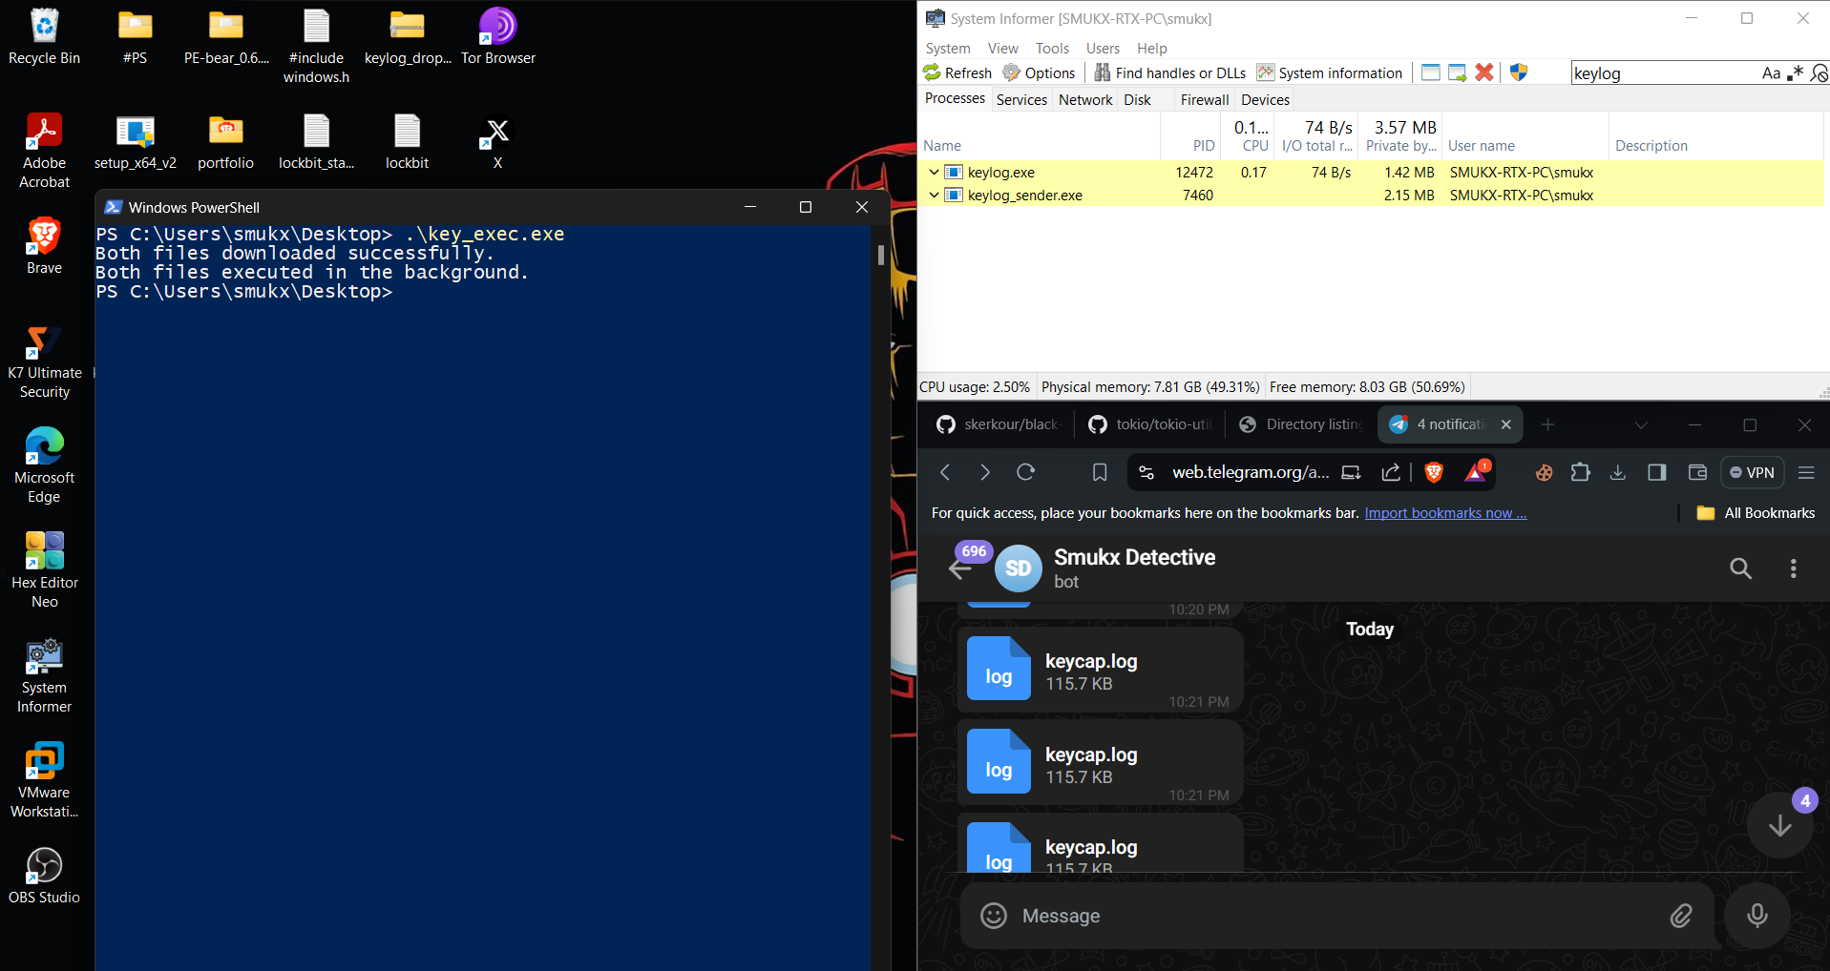
Task: Open the Users menu in System Informer
Action: [x=1103, y=48]
